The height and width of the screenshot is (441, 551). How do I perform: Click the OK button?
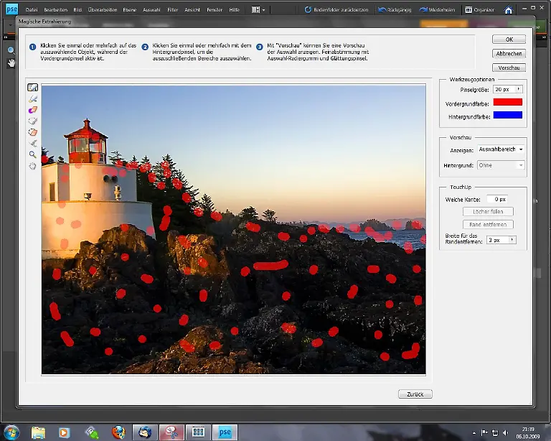[x=509, y=40]
